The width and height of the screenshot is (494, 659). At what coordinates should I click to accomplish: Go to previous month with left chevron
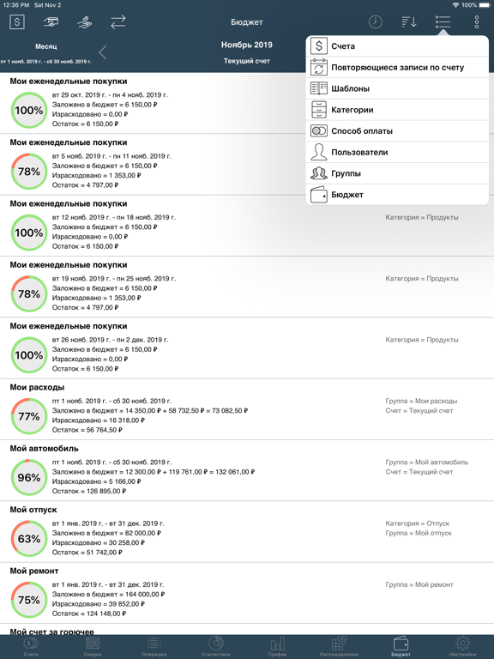point(103,52)
